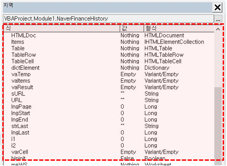Select the vaResult variable row
The width and height of the screenshot is (227, 166).
(109, 87)
